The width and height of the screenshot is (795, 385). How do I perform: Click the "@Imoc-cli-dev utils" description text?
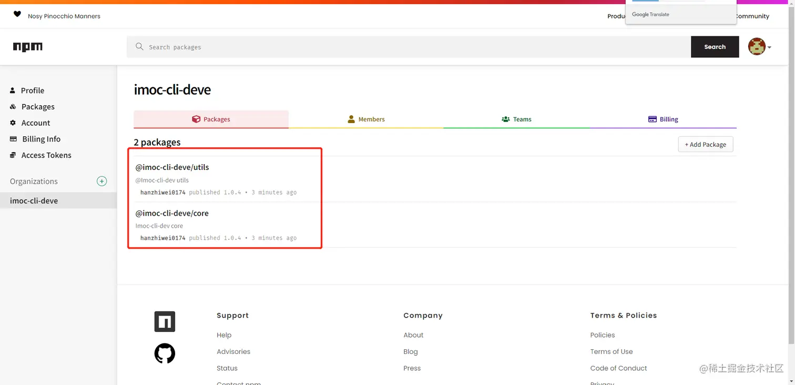162,180
